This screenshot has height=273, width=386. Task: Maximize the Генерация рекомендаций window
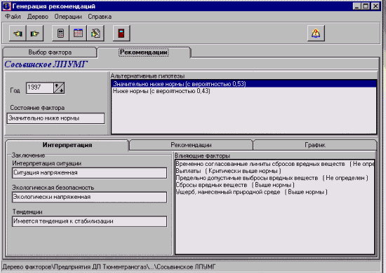pyautogui.click(x=366, y=6)
